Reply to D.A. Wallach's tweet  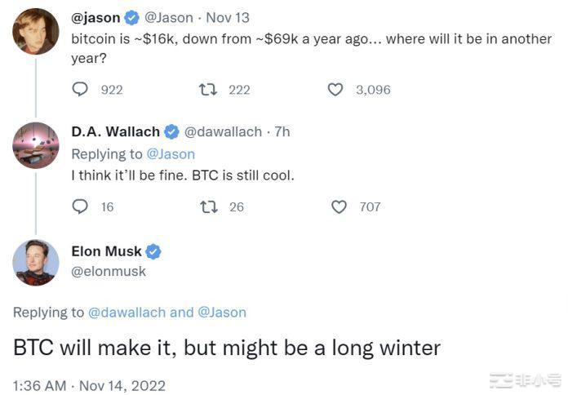[80, 207]
